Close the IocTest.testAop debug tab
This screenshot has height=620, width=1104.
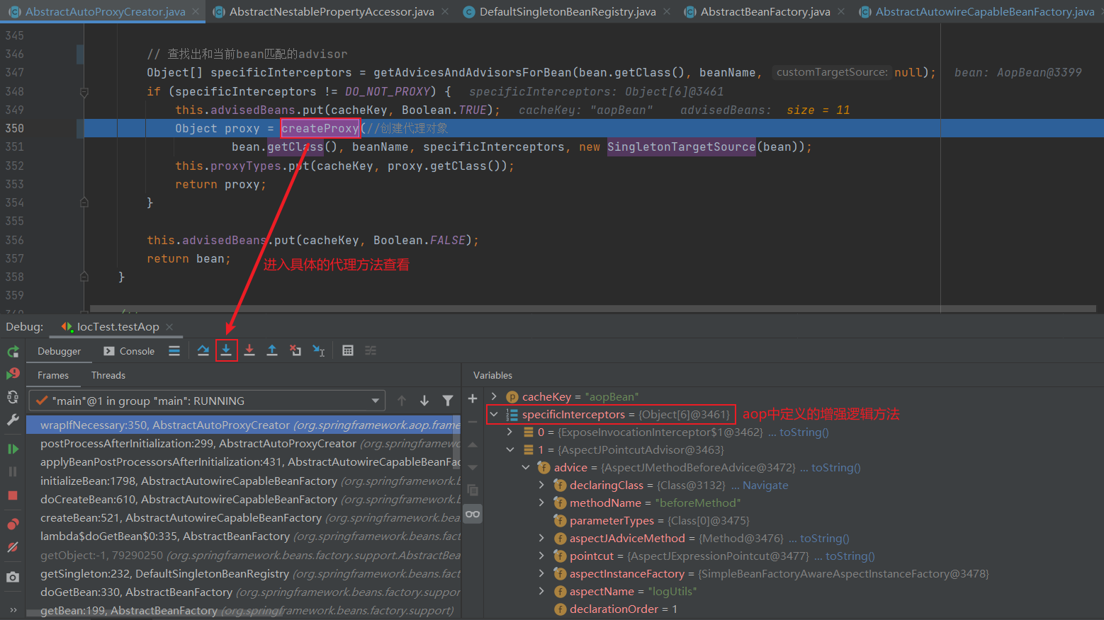tap(169, 326)
